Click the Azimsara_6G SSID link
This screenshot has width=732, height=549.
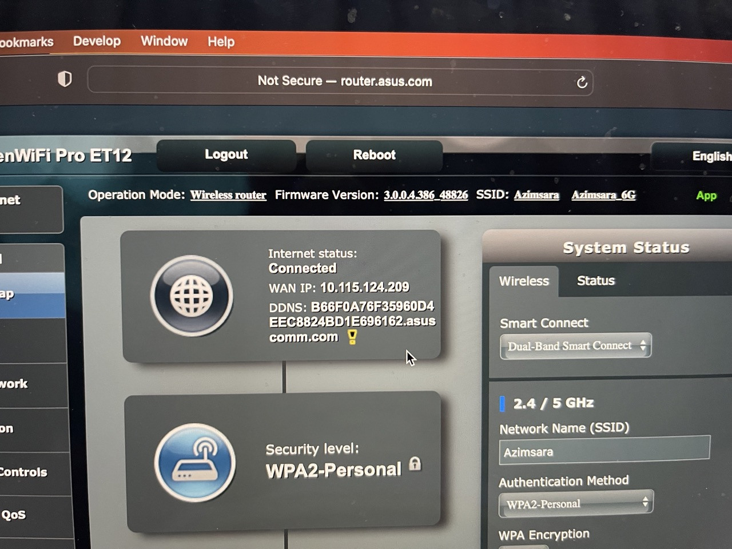pos(603,195)
